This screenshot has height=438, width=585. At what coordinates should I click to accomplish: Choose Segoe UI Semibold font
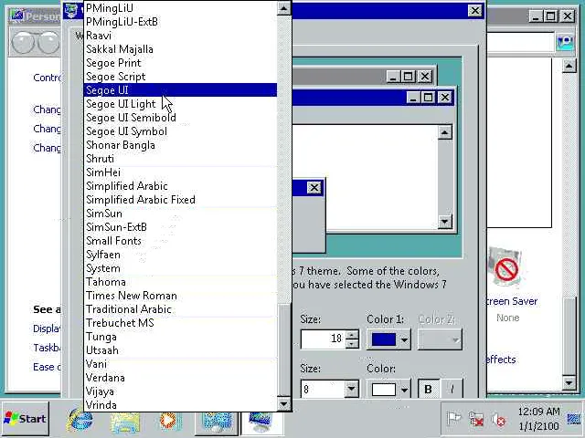181,118
